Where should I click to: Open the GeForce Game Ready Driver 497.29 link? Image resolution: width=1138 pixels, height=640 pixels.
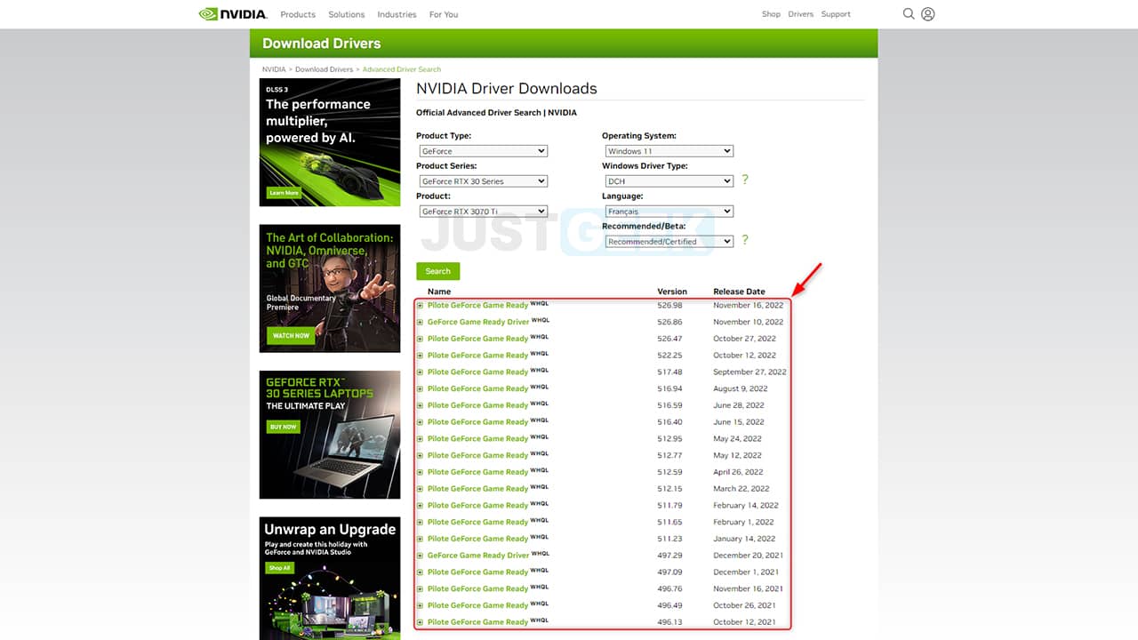(x=478, y=556)
